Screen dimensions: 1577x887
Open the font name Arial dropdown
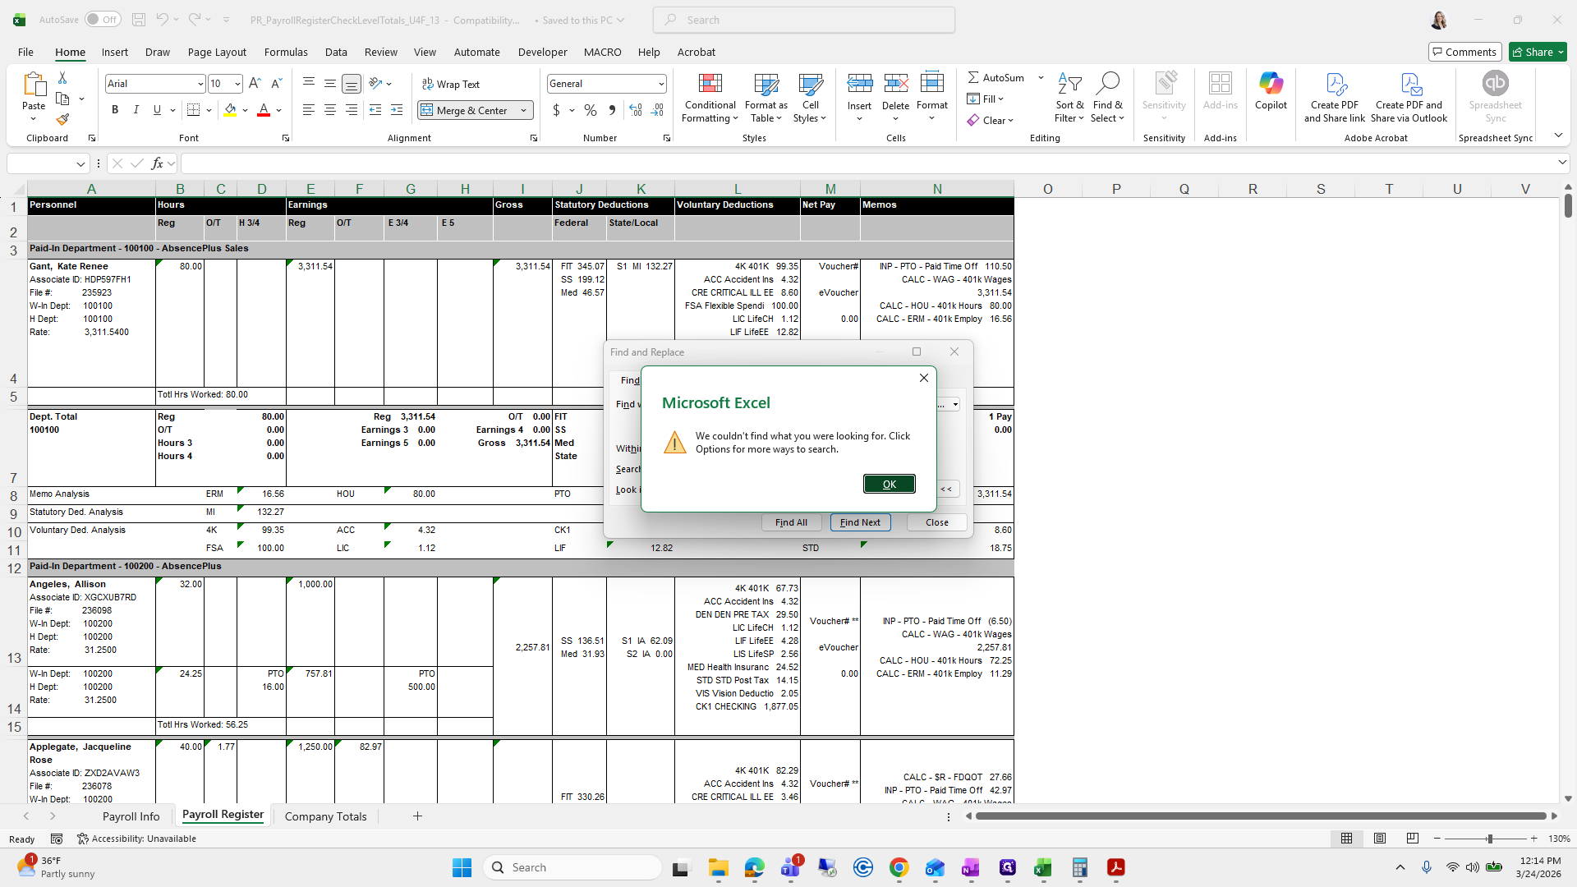click(x=200, y=84)
